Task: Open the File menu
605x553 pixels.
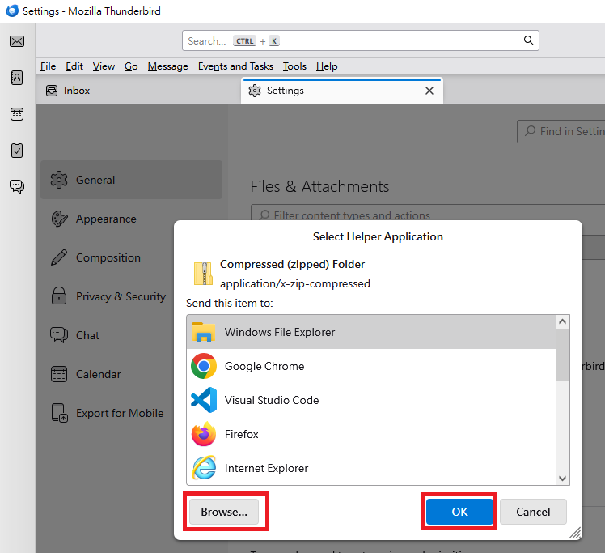Action: (49, 66)
